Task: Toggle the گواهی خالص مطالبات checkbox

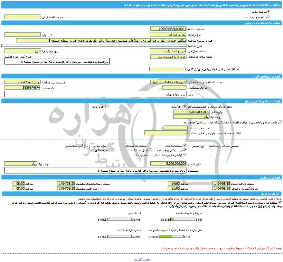Action: point(185,154)
